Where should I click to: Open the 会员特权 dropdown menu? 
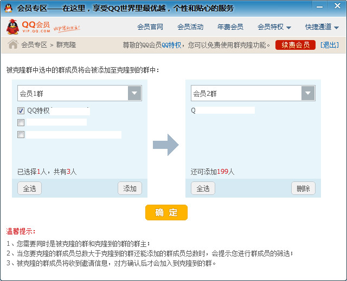point(274,27)
